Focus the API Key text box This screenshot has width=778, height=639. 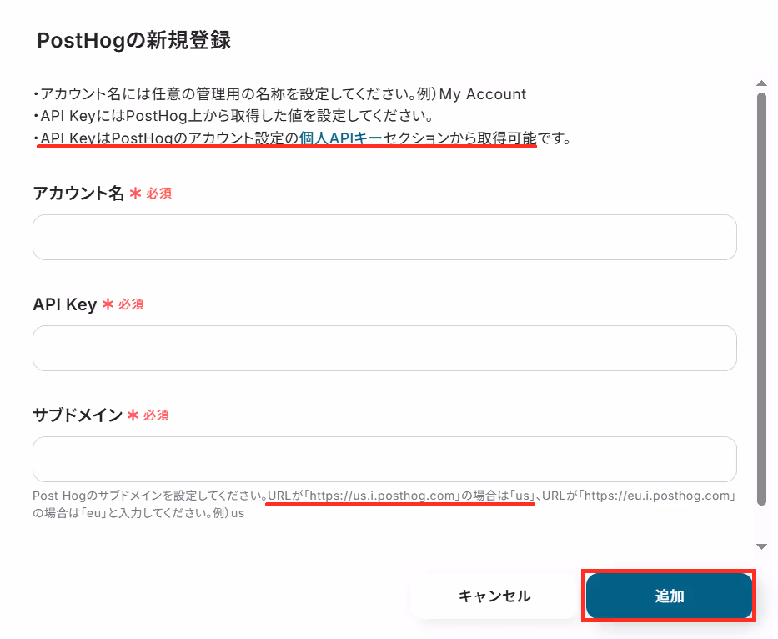point(384,348)
